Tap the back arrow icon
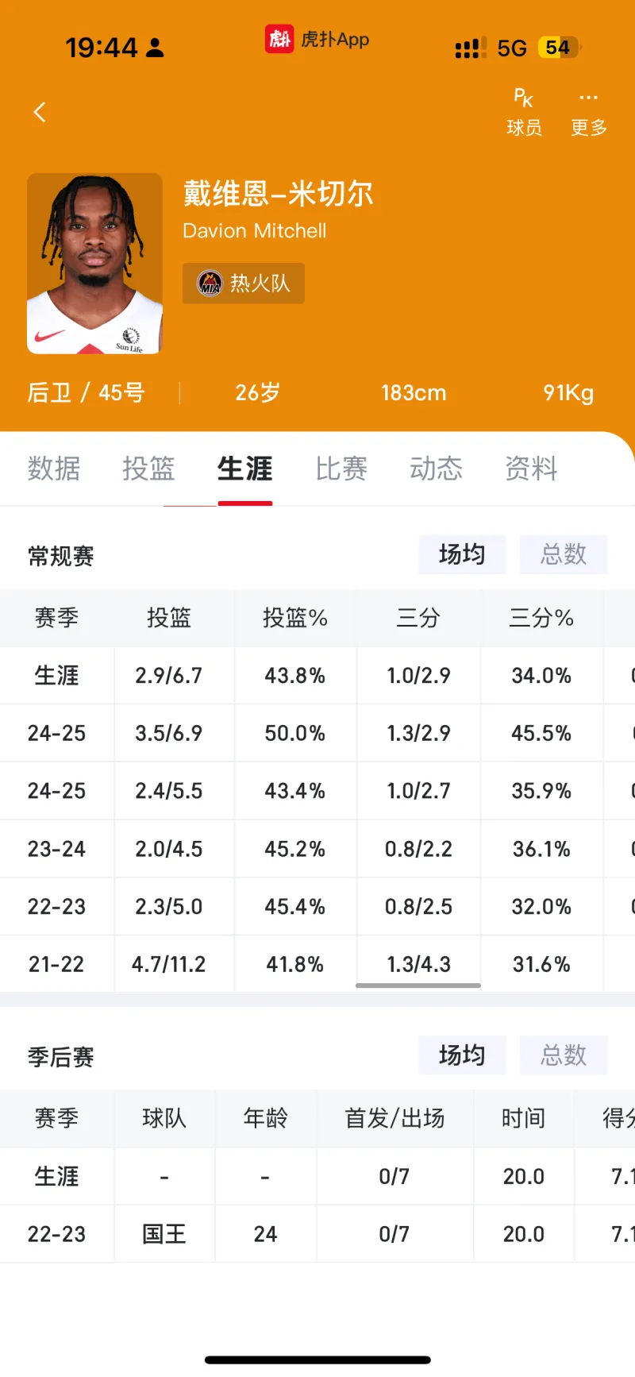The width and height of the screenshot is (635, 1377). point(40,112)
